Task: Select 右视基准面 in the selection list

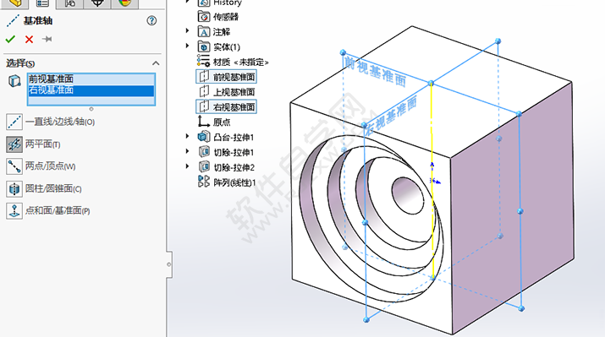Action: click(91, 90)
